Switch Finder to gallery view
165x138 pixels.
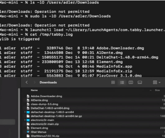tap(140, 82)
